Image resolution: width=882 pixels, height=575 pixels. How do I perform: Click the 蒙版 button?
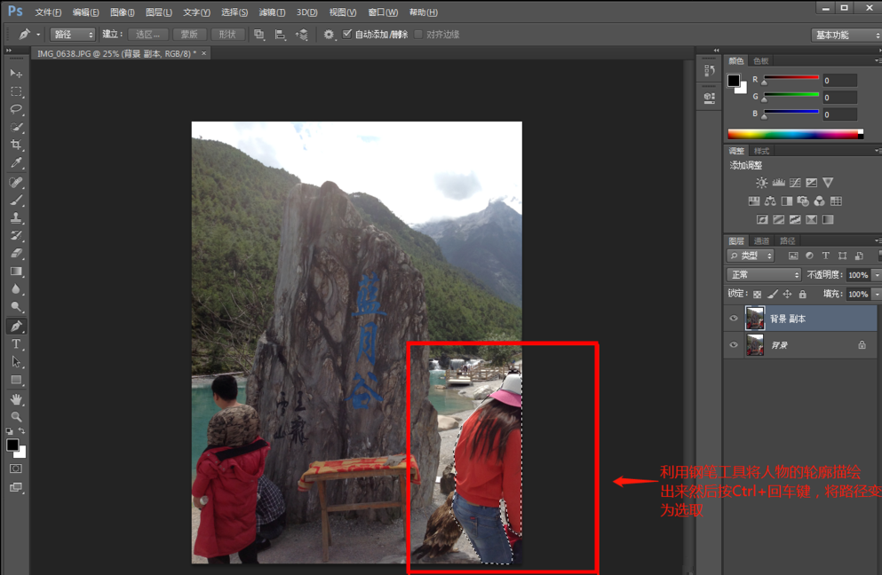click(x=188, y=35)
